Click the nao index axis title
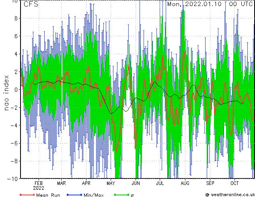This screenshot has width=255, height=197. 6,92
